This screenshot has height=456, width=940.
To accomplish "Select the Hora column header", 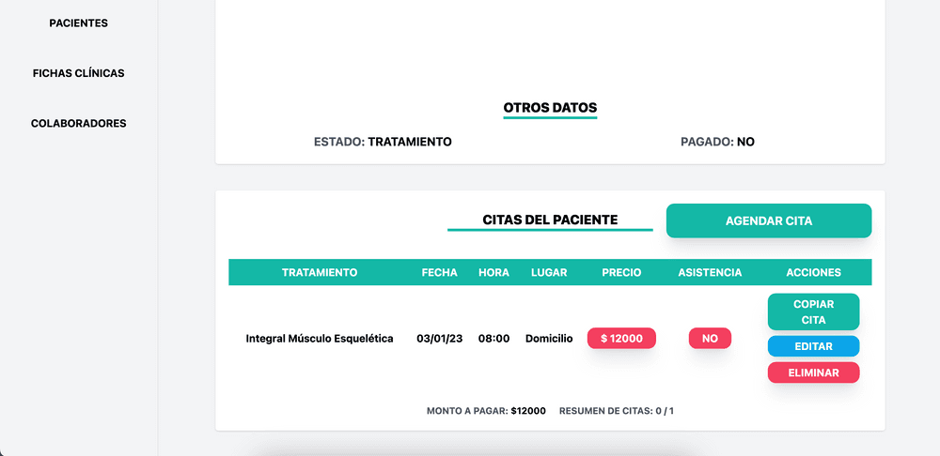I will [x=494, y=272].
